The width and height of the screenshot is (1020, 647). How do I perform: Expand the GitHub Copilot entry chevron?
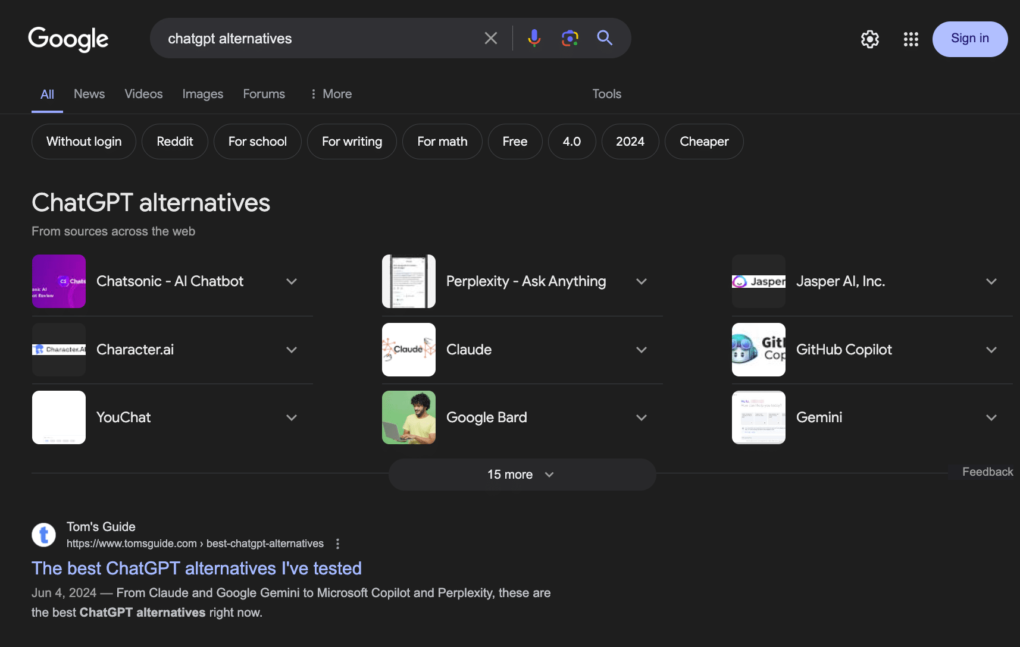[991, 350]
